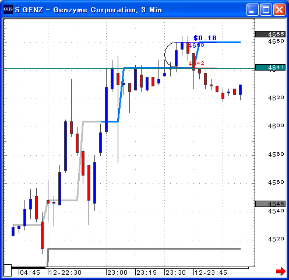This screenshot has width=289, height=280.
Task: Click the 4660 price axis label
Action: click(276, 41)
